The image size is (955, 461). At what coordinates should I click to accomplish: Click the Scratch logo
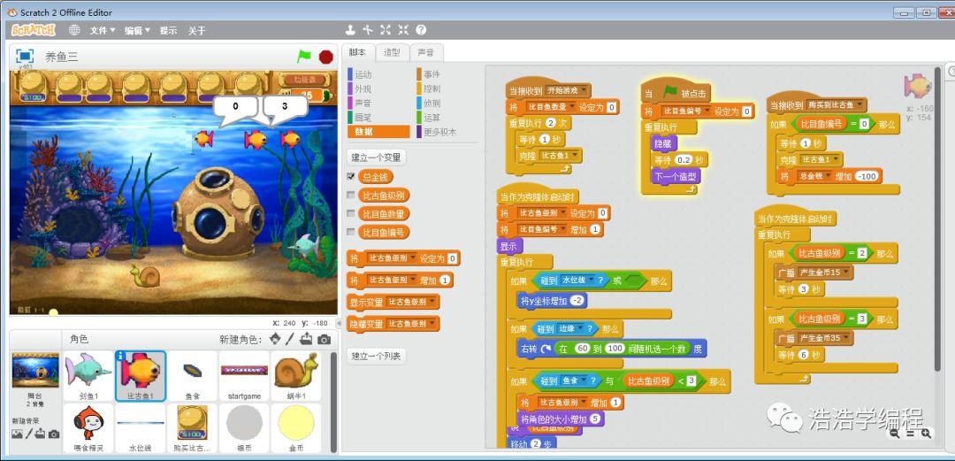(34, 30)
